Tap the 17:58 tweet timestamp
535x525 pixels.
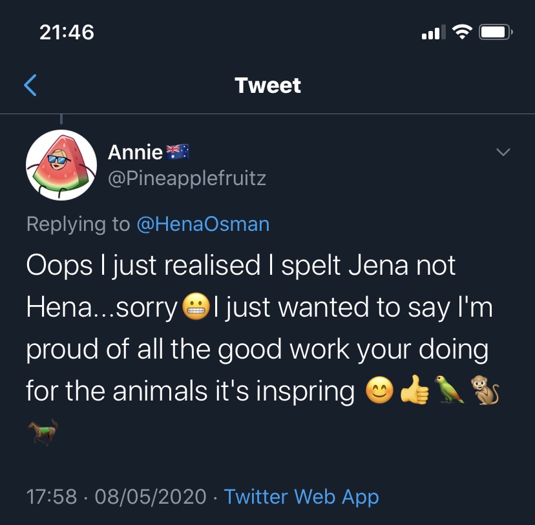pyautogui.click(x=51, y=497)
